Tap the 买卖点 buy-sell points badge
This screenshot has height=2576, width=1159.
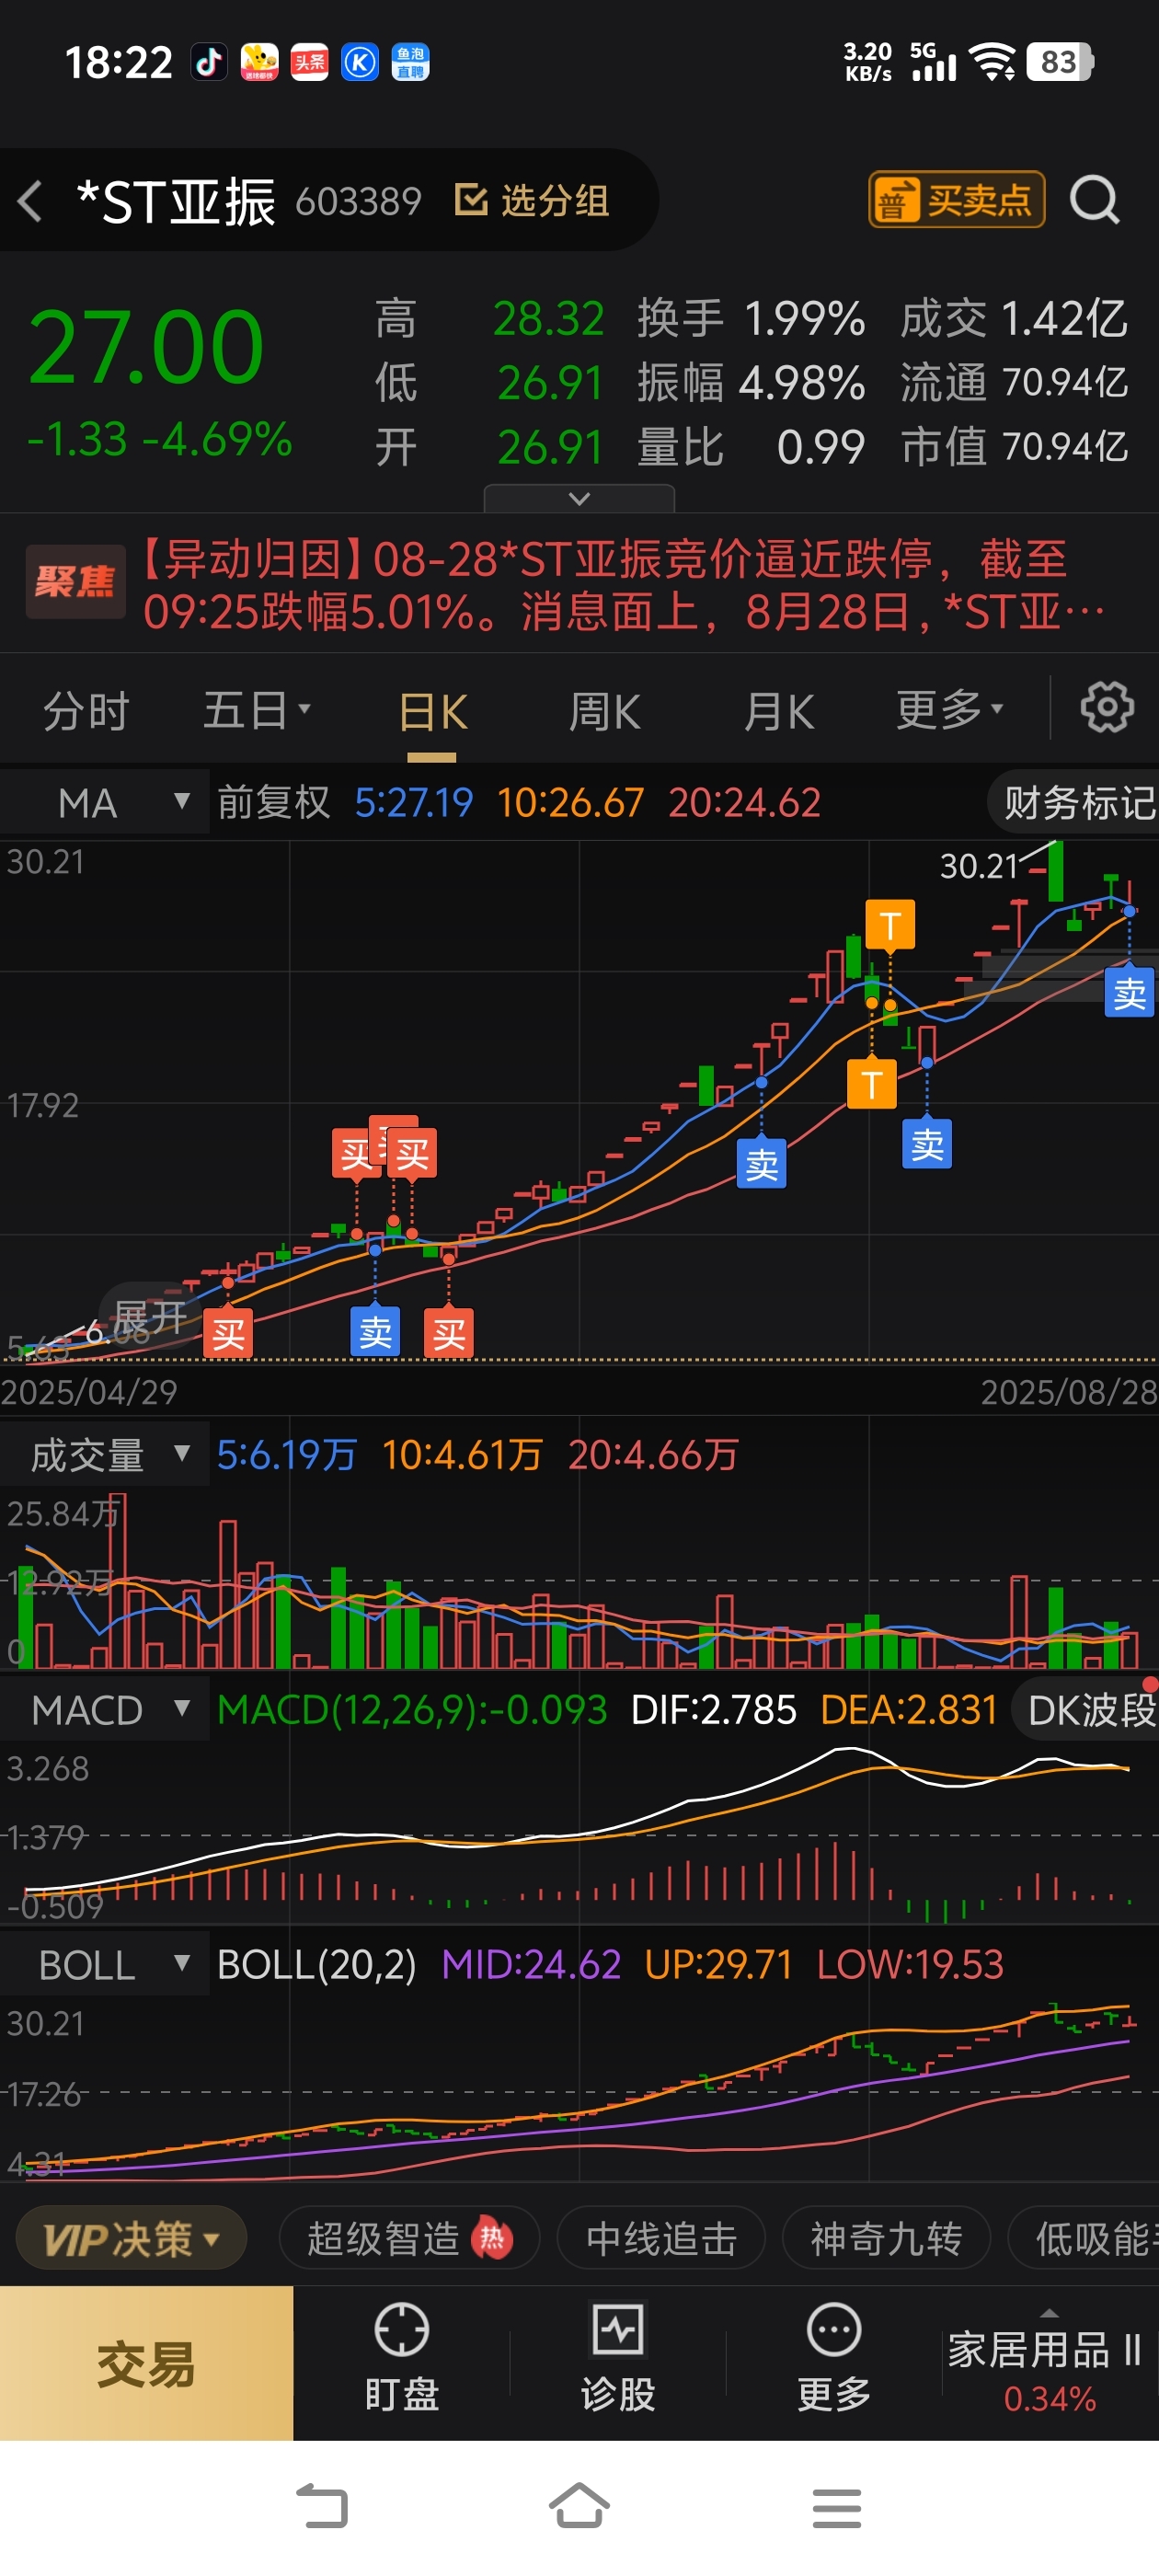click(956, 200)
